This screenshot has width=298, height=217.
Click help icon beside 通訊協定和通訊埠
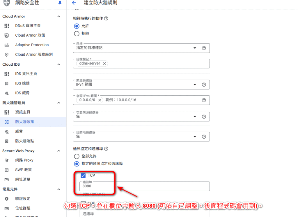pyautogui.click(x=106, y=149)
